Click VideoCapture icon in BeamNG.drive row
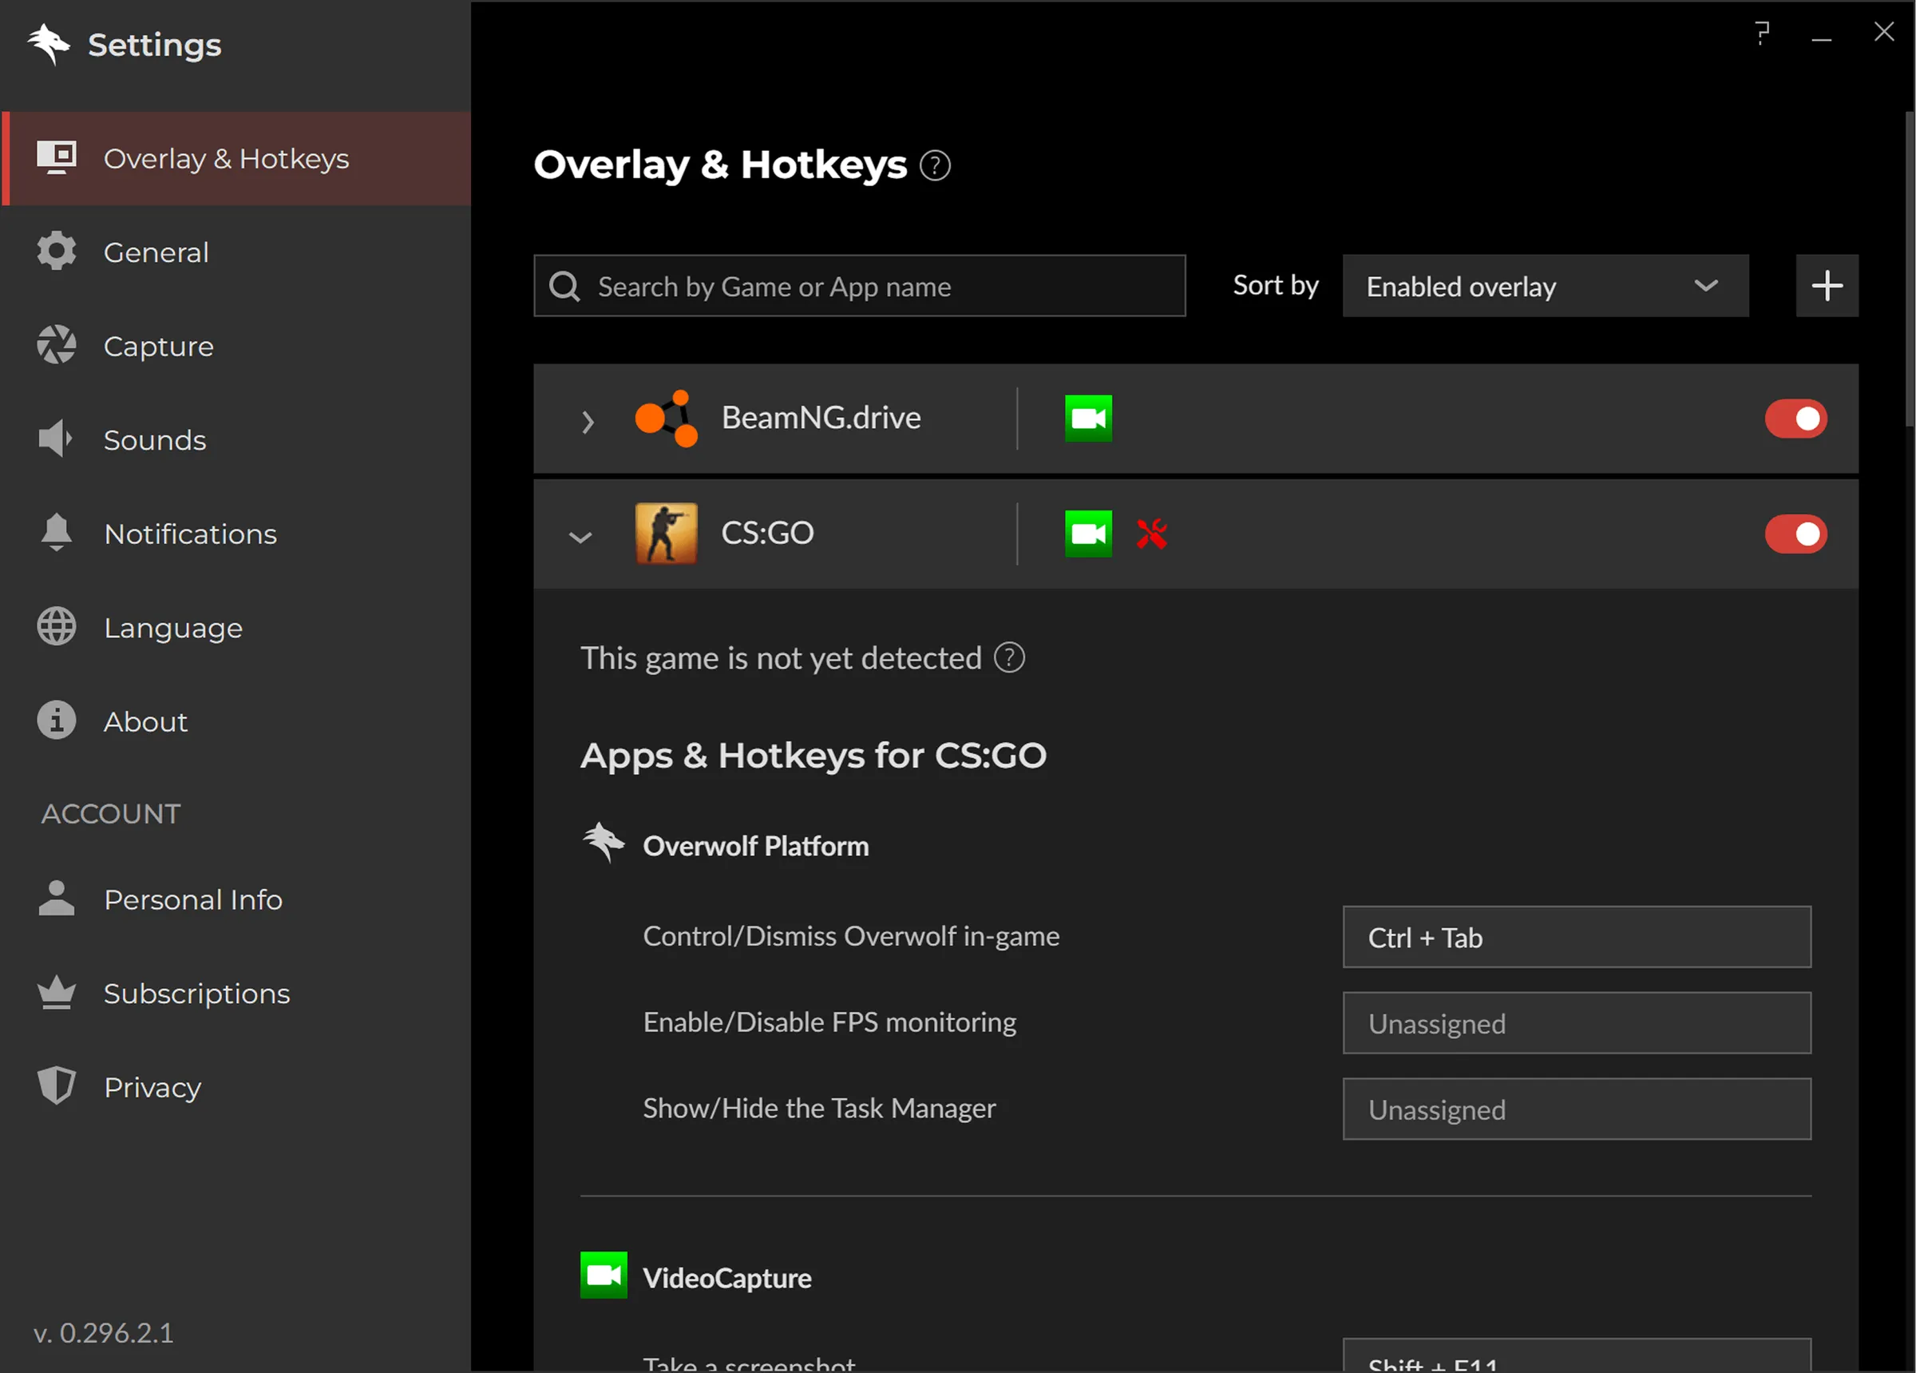This screenshot has width=1916, height=1373. (x=1088, y=419)
